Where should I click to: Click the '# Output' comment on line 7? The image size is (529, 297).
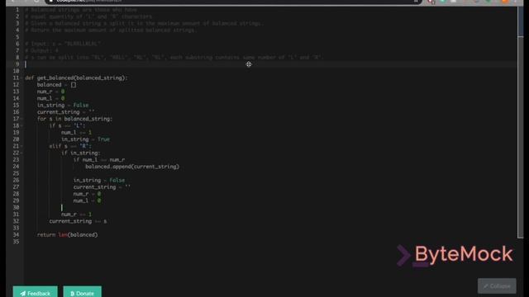(x=41, y=51)
